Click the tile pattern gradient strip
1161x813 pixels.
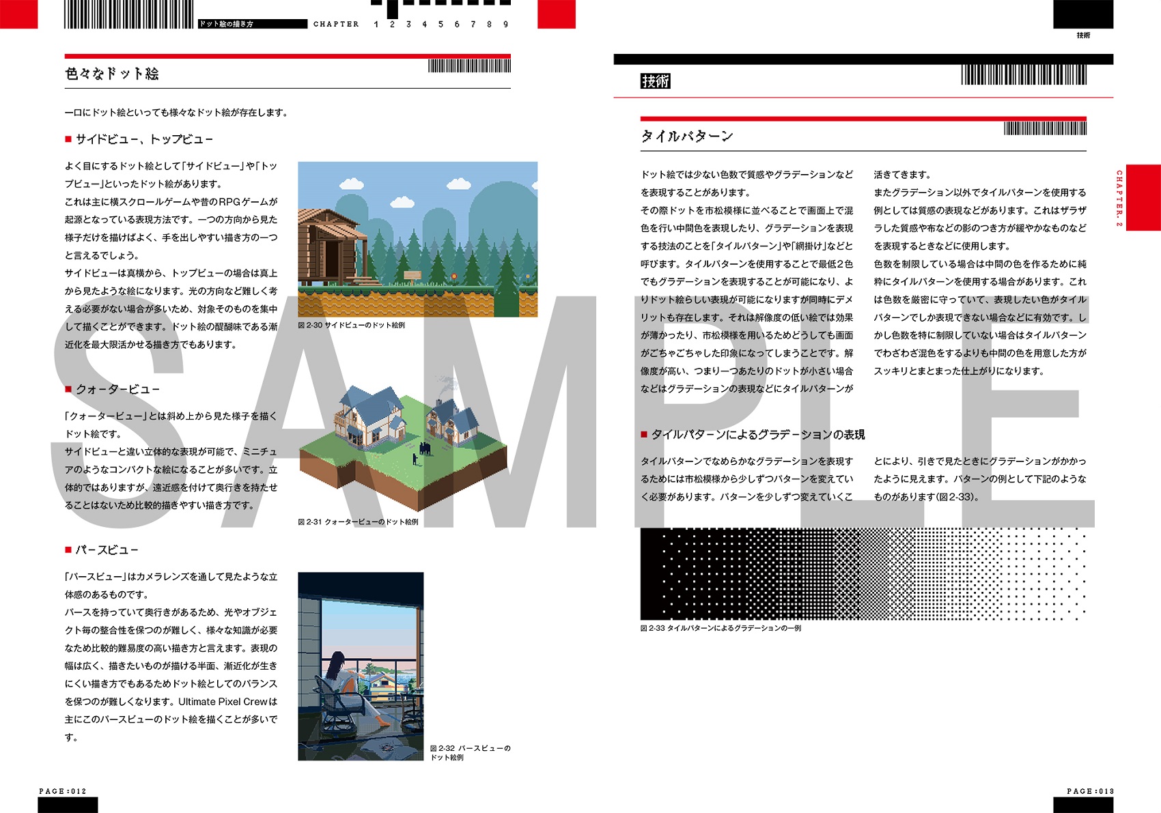(x=863, y=573)
